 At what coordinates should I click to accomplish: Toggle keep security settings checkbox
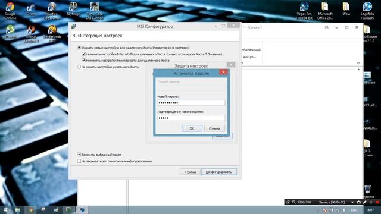click(x=83, y=60)
